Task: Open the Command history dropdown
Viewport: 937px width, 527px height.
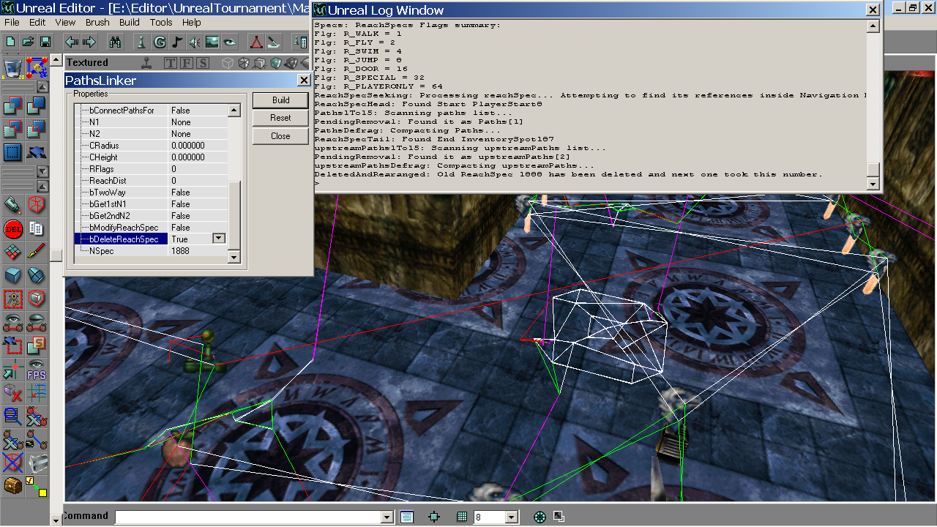Action: click(387, 517)
